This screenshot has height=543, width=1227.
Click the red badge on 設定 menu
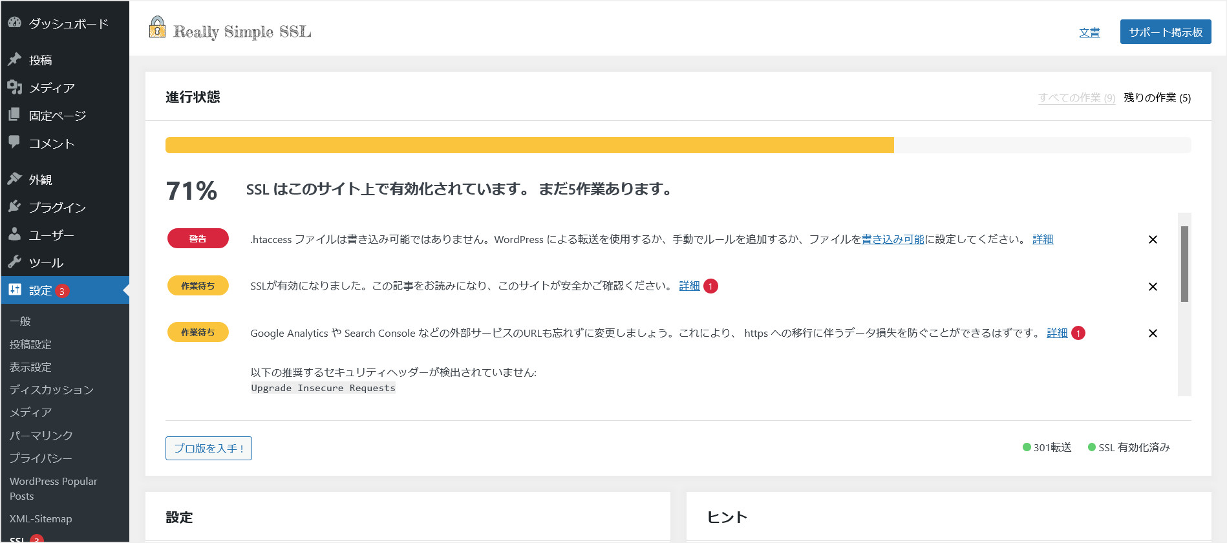[x=62, y=291]
